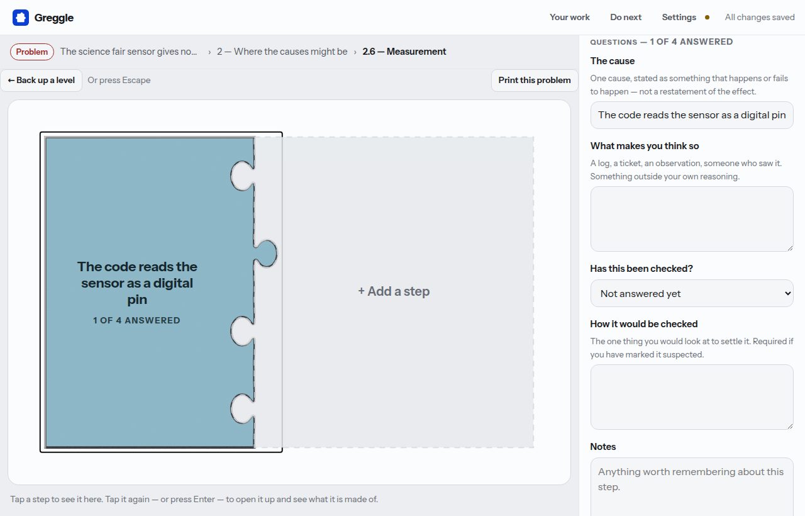Open Settings

point(679,18)
